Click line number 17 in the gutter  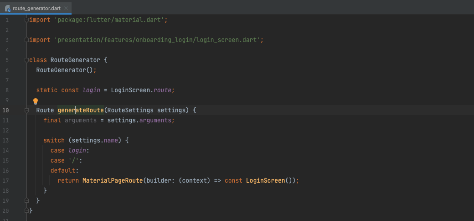[6, 180]
